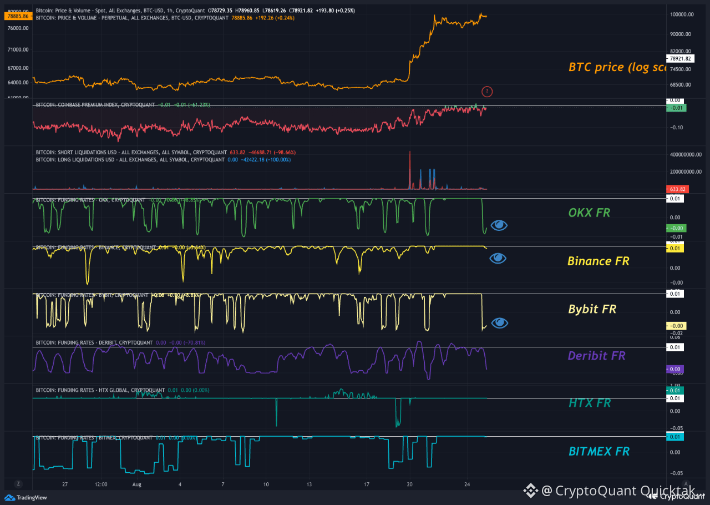Click the 20 date on the time axis
Viewport: 710px width, 505px height.
410,484
